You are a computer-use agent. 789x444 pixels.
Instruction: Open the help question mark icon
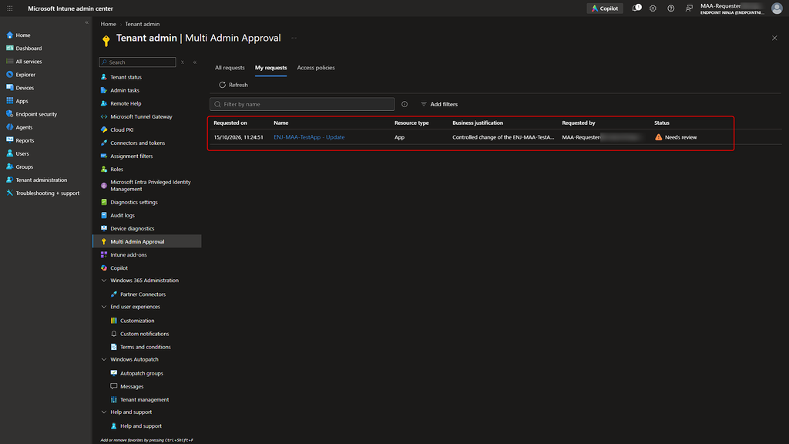pos(671,8)
